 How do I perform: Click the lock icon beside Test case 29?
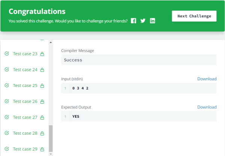click(x=42, y=149)
